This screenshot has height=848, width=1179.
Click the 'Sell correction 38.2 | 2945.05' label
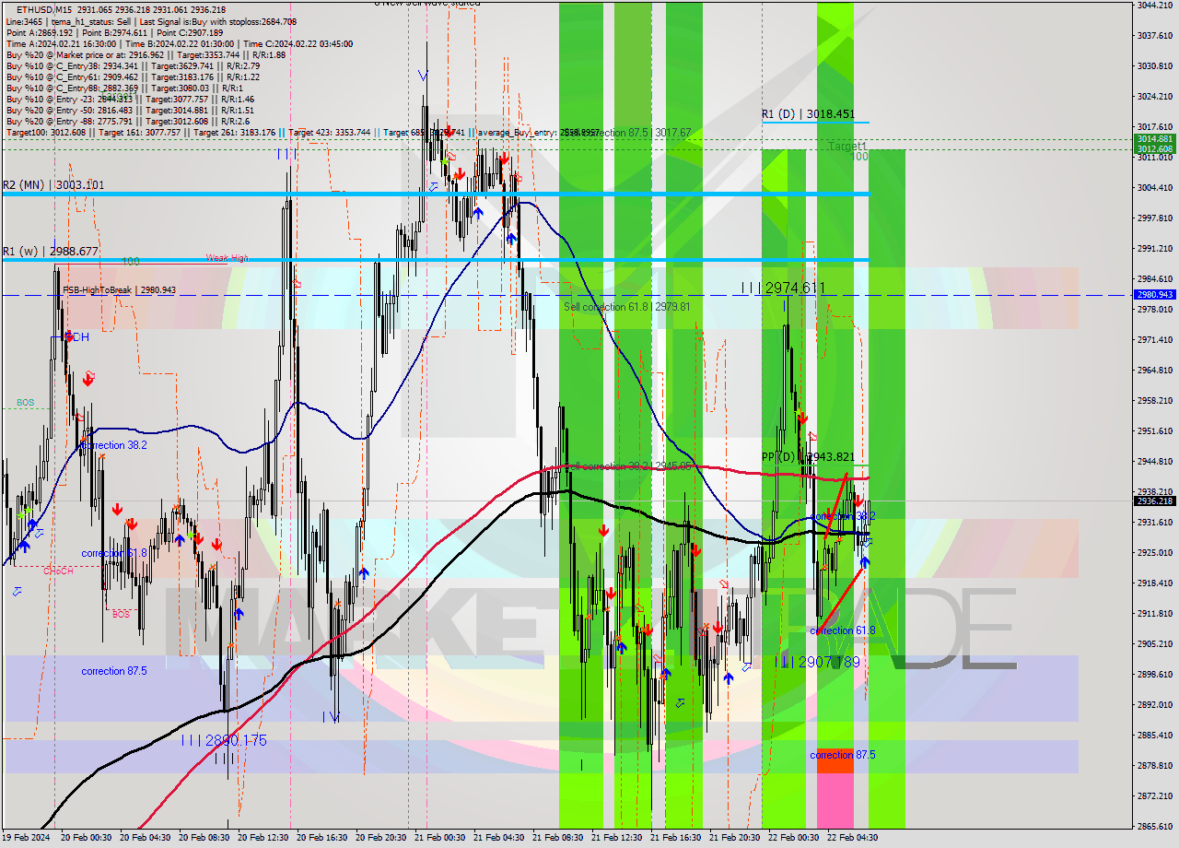626,466
